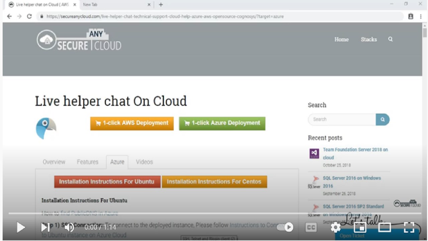Mute the video volume
428x241 pixels.
[69, 228]
